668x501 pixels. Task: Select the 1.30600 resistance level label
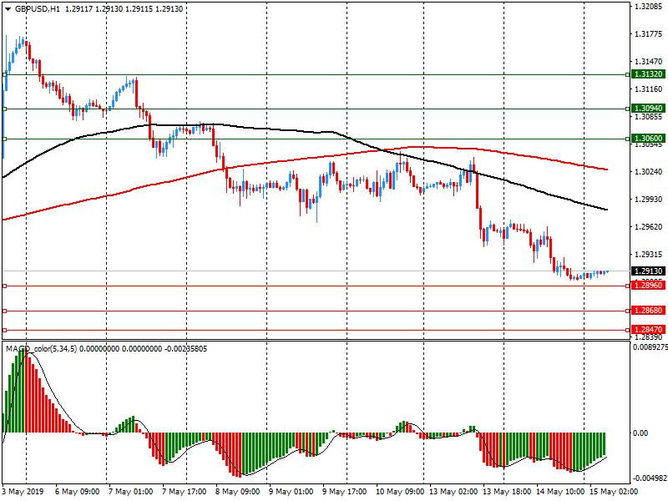click(648, 139)
